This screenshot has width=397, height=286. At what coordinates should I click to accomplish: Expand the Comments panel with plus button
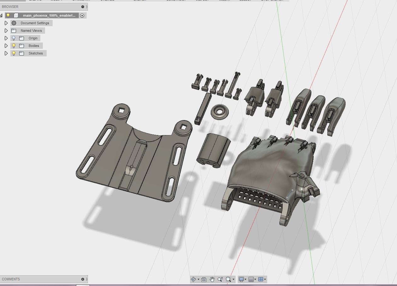(x=83, y=279)
